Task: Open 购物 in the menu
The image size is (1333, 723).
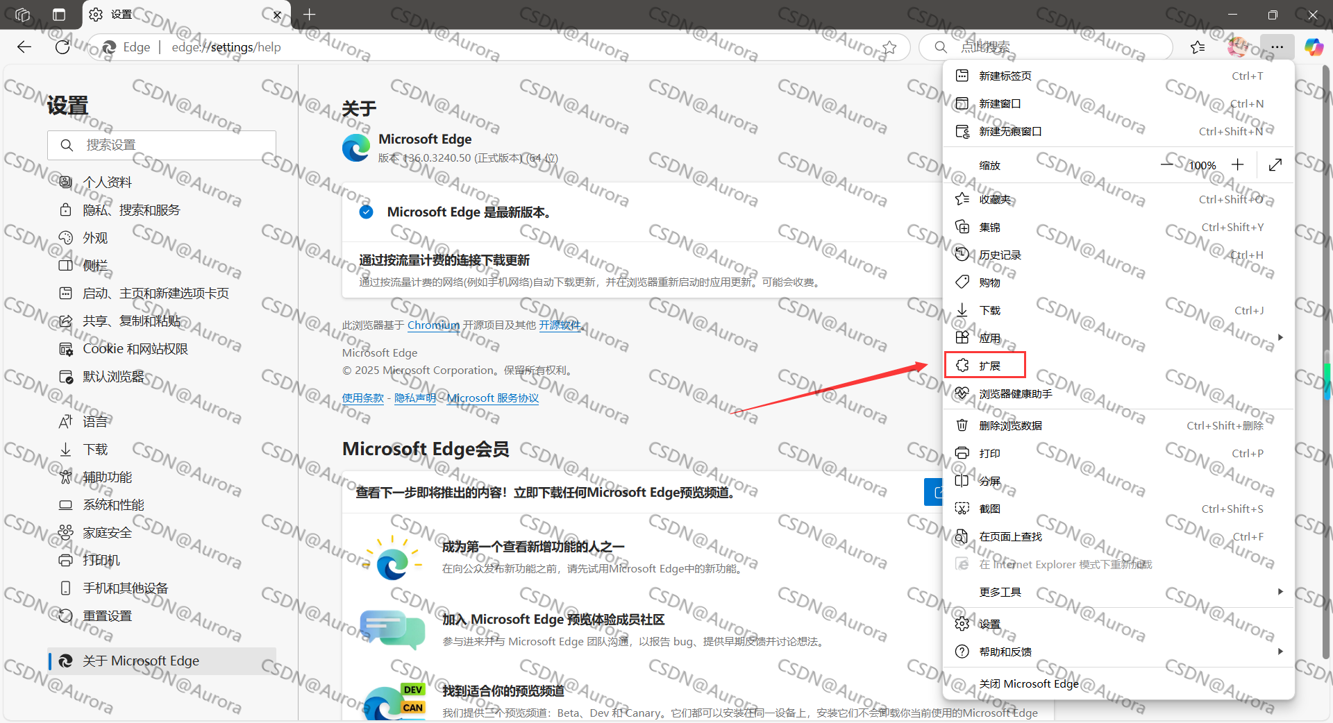Action: pos(1118,282)
